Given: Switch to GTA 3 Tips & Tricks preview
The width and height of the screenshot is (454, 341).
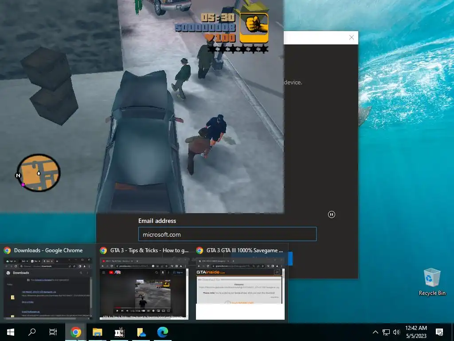Looking at the screenshot, I should (144, 288).
